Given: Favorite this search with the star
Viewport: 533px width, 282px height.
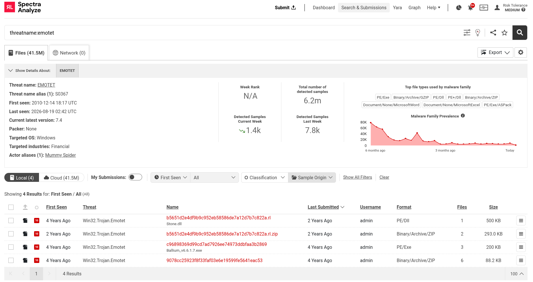Looking at the screenshot, I should pyautogui.click(x=504, y=33).
